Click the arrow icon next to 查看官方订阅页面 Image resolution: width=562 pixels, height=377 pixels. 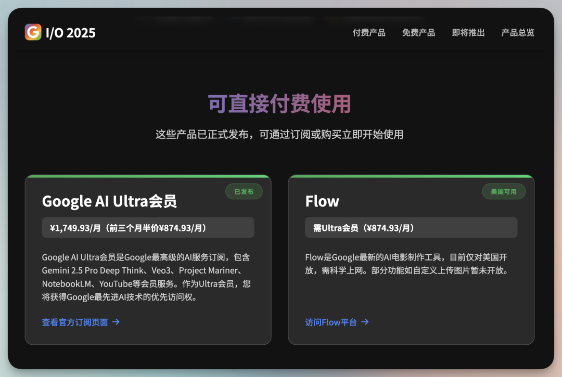[117, 322]
